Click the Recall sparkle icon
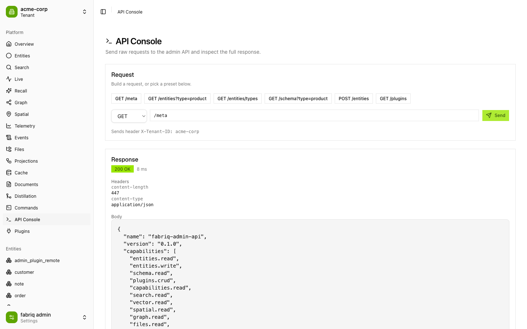527x329 pixels. coord(9,91)
